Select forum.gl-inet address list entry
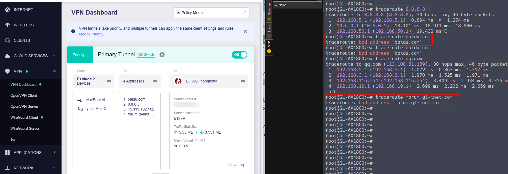 click(x=141, y=114)
